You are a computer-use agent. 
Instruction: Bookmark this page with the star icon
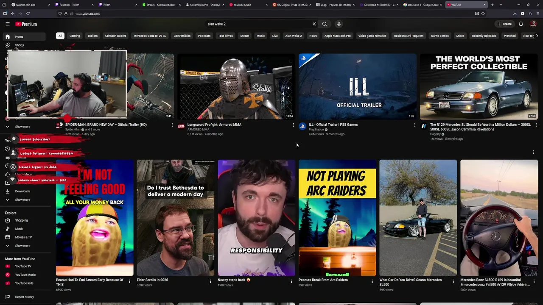[483, 14]
